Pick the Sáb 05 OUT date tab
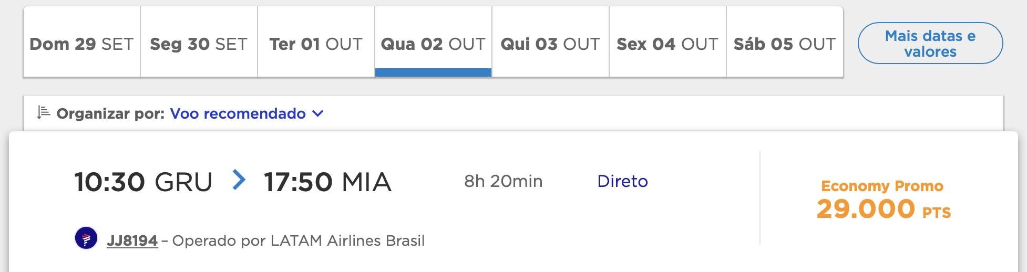Viewport: 1027px width, 272px height. [785, 42]
